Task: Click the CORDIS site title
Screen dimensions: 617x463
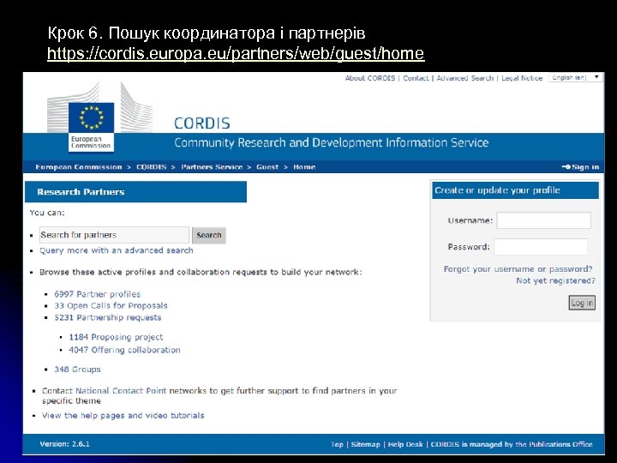Action: [202, 123]
